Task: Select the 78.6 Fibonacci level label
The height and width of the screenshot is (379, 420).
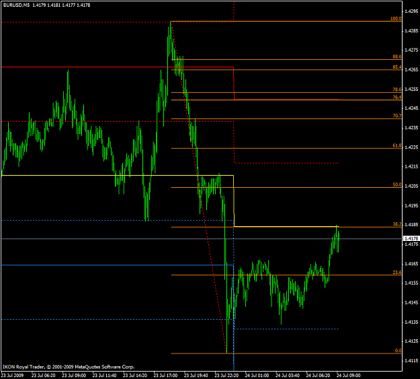Action: coord(397,90)
